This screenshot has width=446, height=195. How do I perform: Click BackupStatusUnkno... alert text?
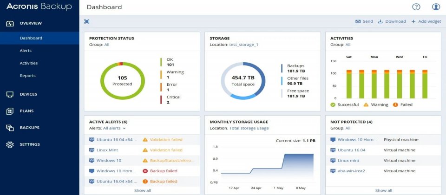click(172, 161)
